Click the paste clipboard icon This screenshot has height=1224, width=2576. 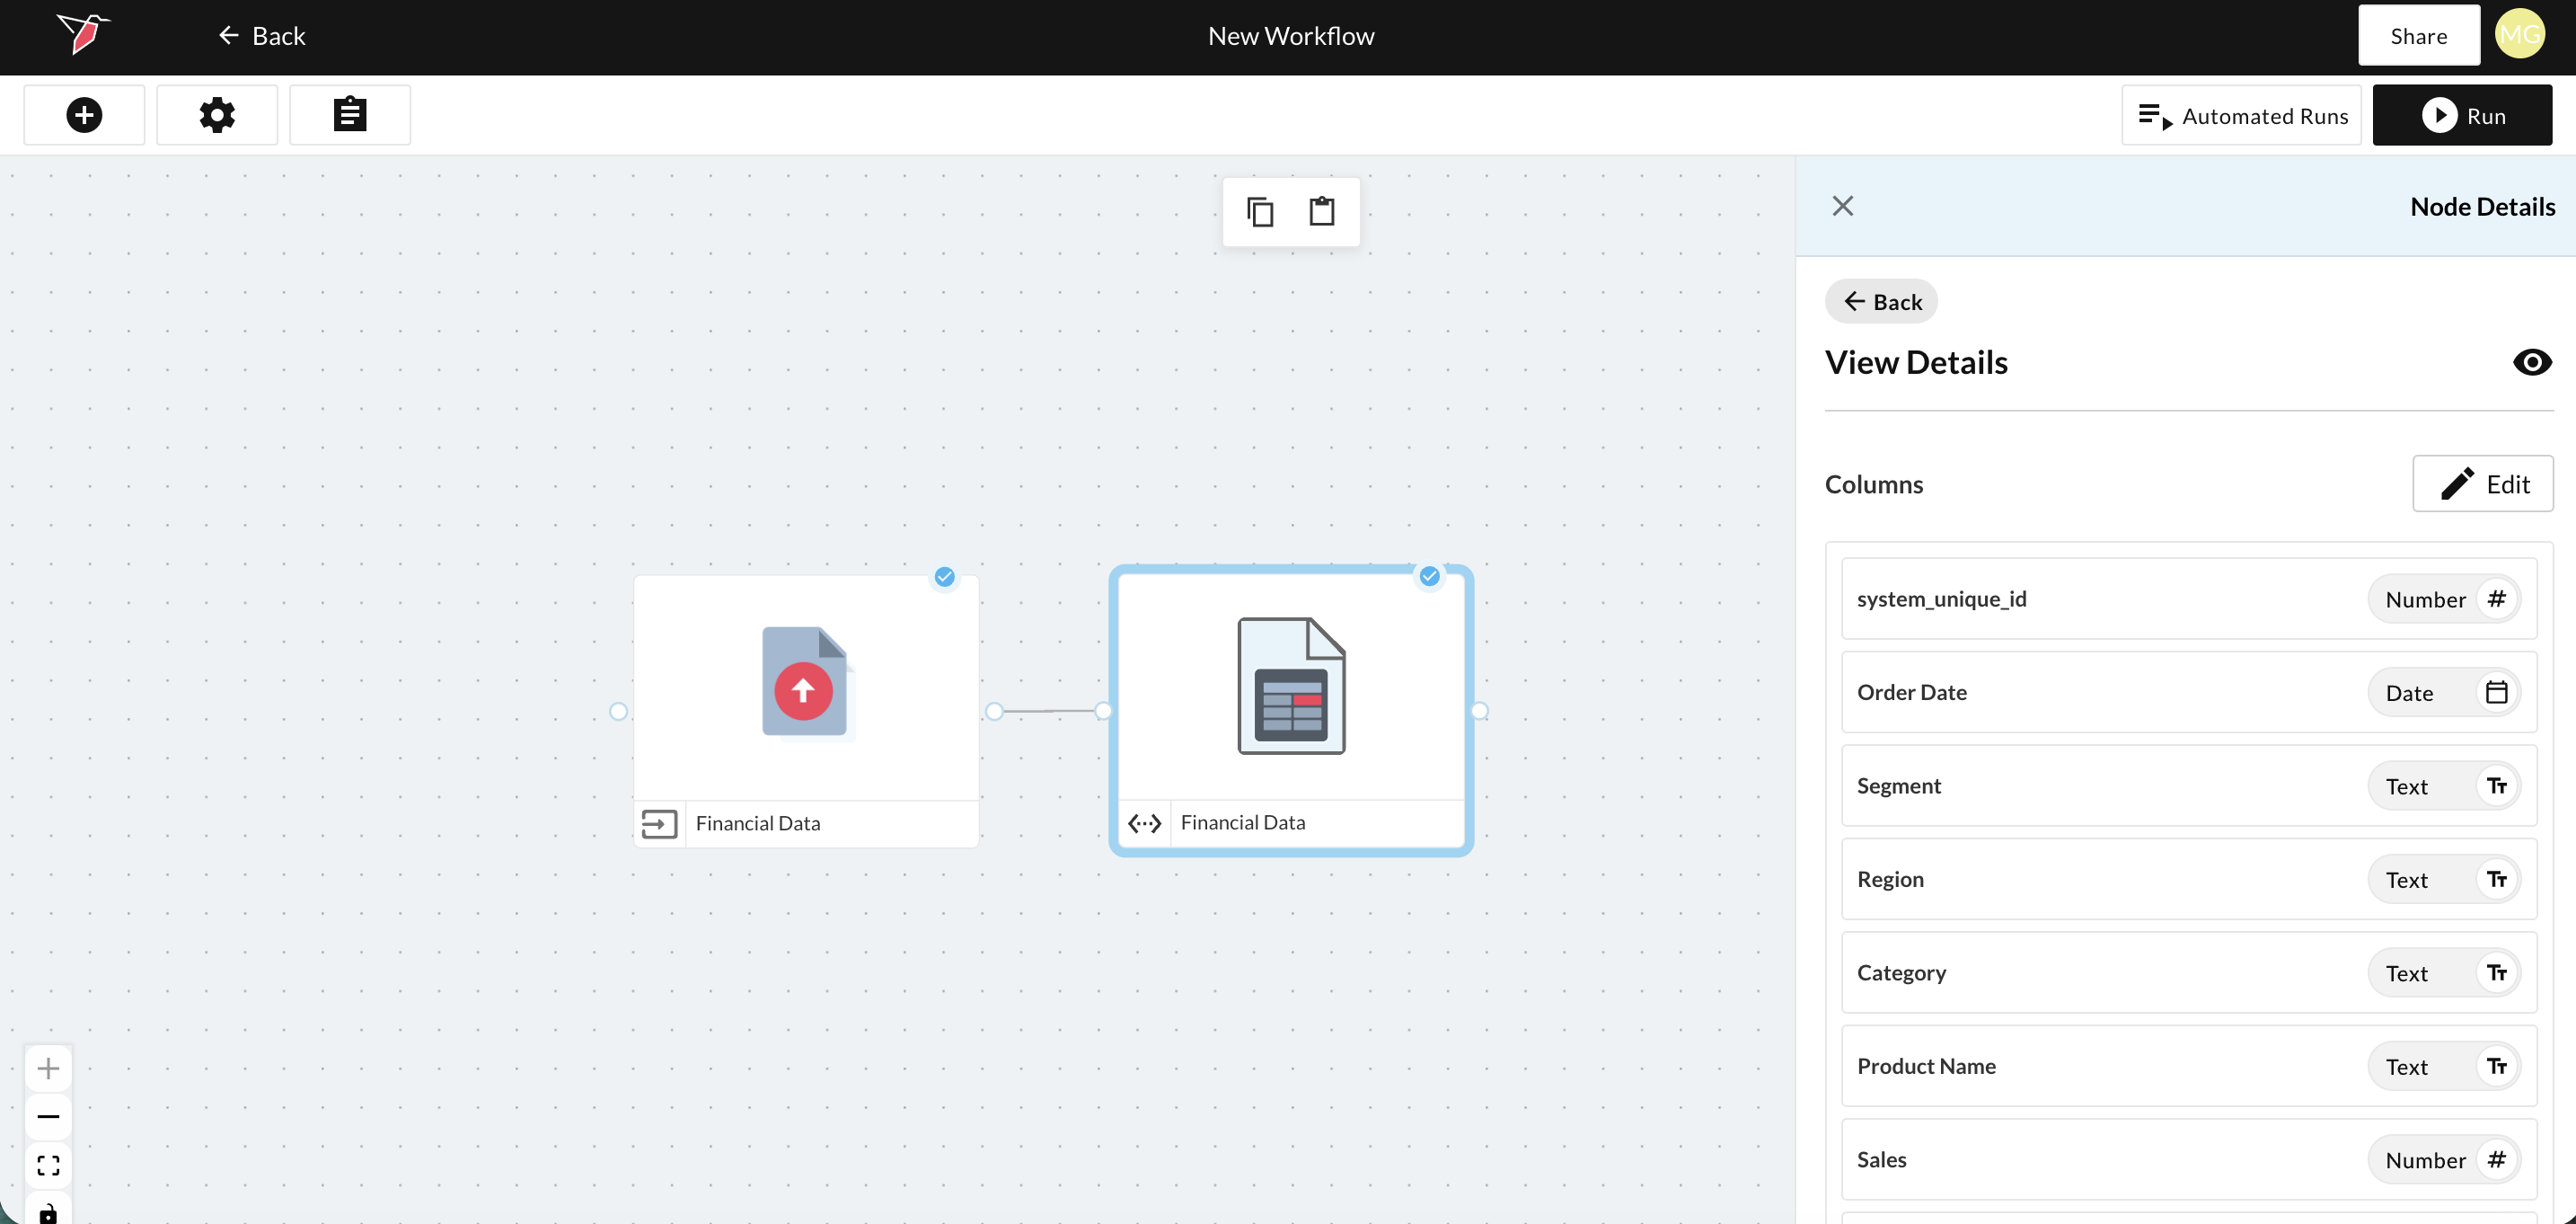(1322, 212)
